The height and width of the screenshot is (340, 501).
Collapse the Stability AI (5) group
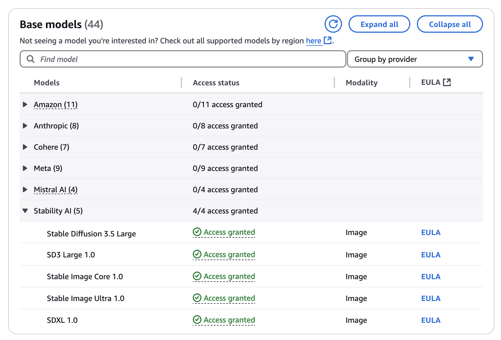click(x=25, y=211)
